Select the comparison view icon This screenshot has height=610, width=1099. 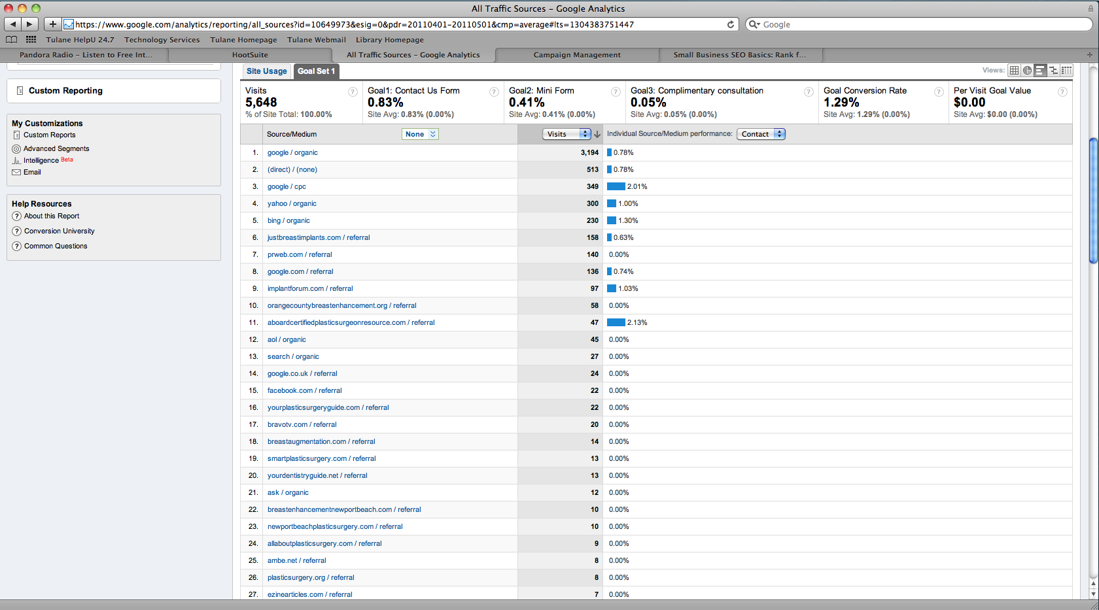tap(1053, 71)
